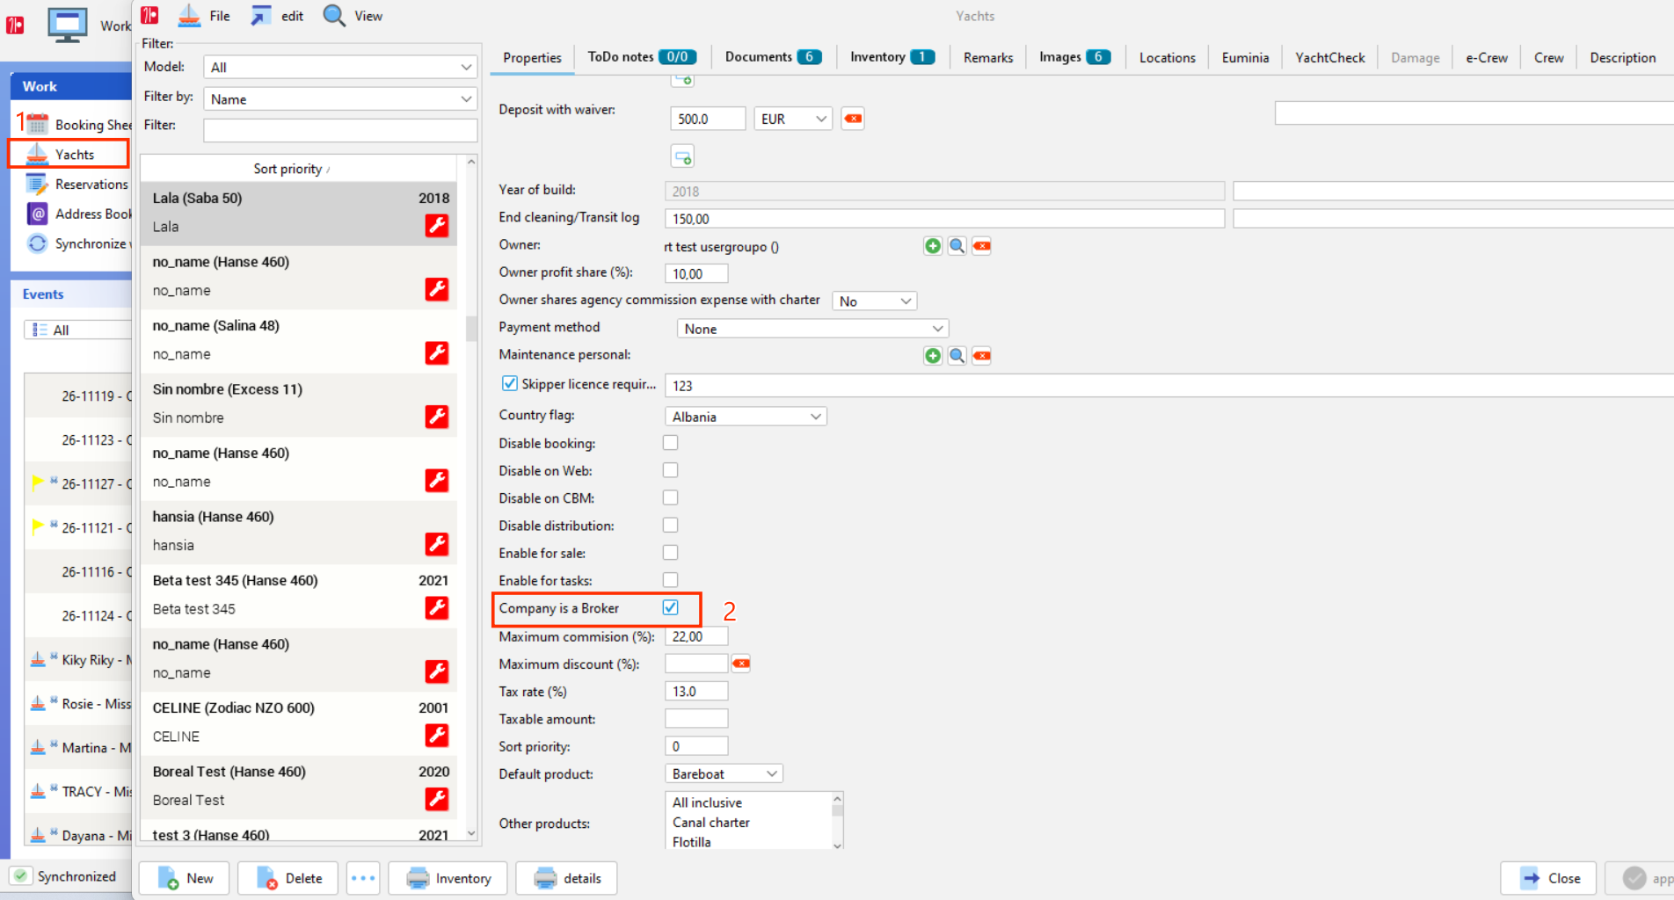Open the Country flag dropdown
Screen dimensions: 1674x900
(x=746, y=417)
